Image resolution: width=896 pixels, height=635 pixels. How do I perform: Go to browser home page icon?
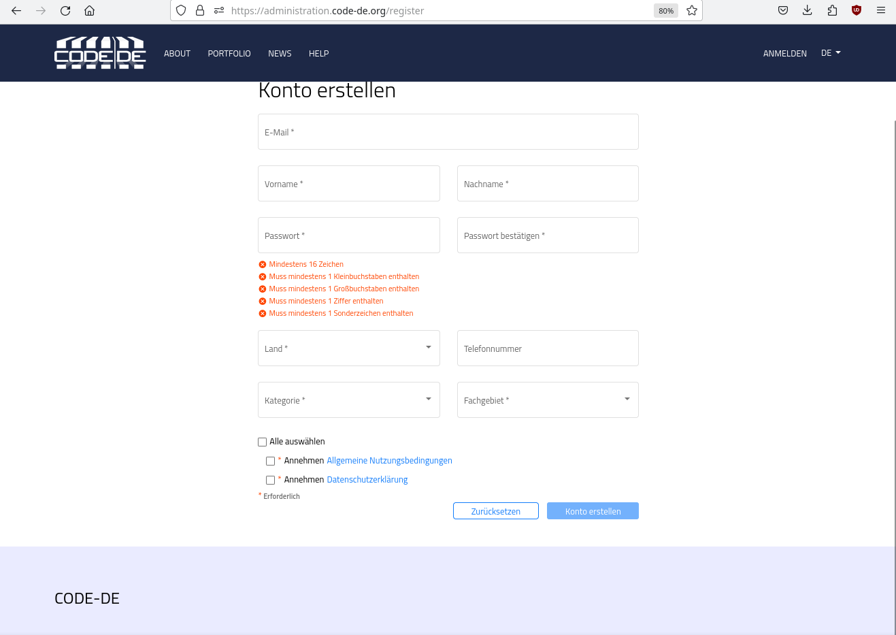coord(89,10)
